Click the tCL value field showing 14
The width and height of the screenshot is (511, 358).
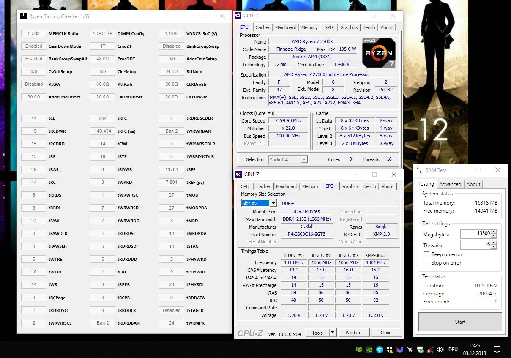point(34,118)
